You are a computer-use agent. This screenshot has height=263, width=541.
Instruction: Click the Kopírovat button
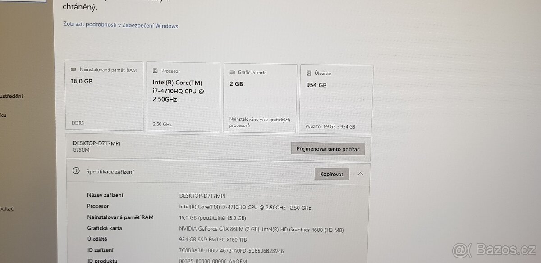pyautogui.click(x=332, y=174)
